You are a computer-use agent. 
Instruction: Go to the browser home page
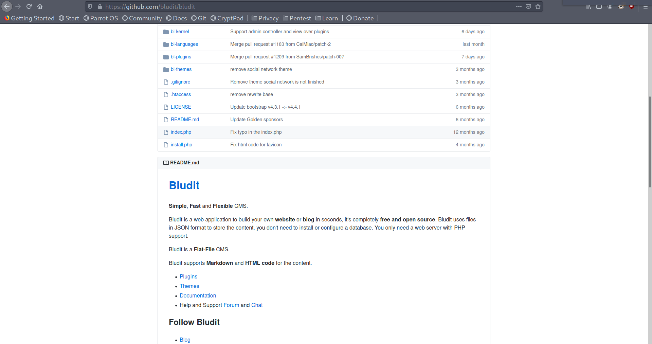click(40, 6)
